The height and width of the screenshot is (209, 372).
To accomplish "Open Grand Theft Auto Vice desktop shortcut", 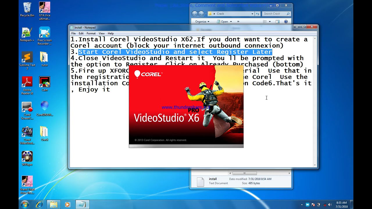I will pos(27,185).
